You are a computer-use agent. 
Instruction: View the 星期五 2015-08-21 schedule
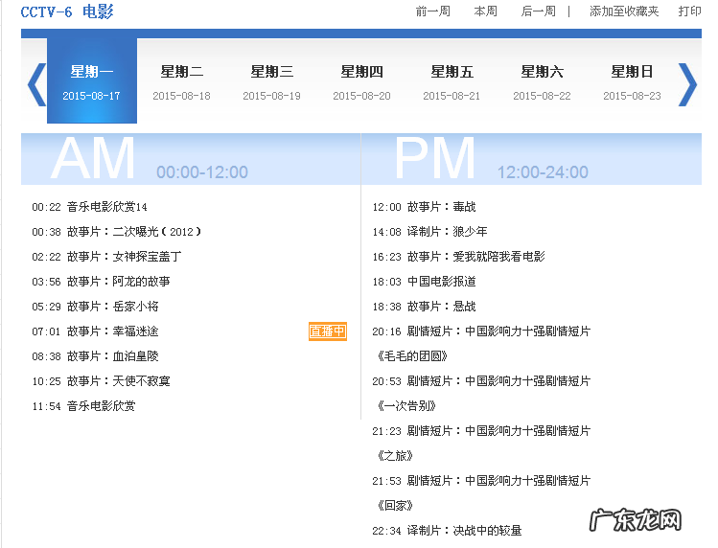(x=452, y=82)
